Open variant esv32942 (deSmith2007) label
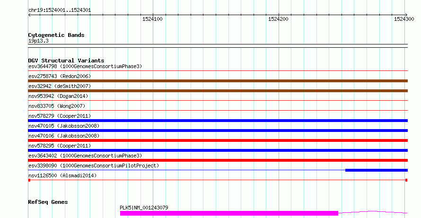 [60, 86]
